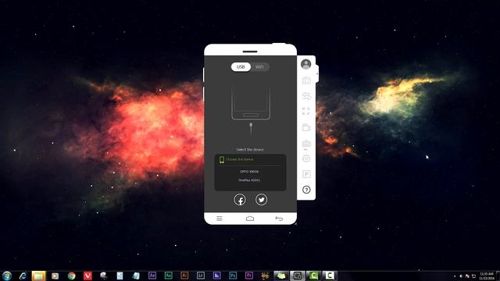The width and height of the screenshot is (500, 281).
Task: Launch Adobe Lightroom from taskbar
Action: pyautogui.click(x=201, y=276)
